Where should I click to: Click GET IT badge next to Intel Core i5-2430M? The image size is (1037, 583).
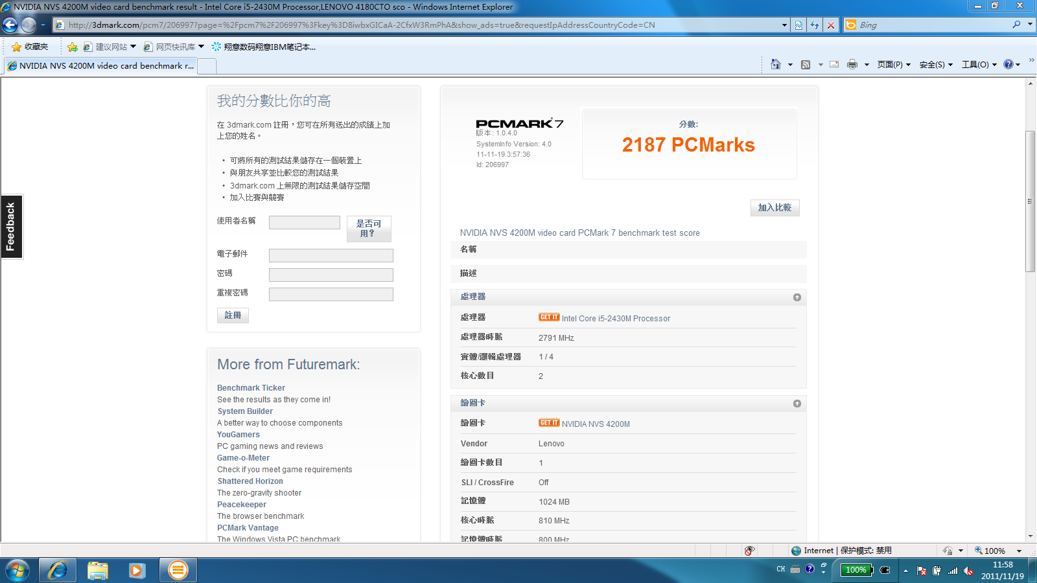point(549,317)
